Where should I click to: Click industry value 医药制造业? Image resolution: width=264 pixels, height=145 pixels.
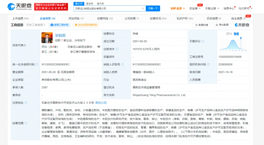pyautogui.click(x=139, y=80)
